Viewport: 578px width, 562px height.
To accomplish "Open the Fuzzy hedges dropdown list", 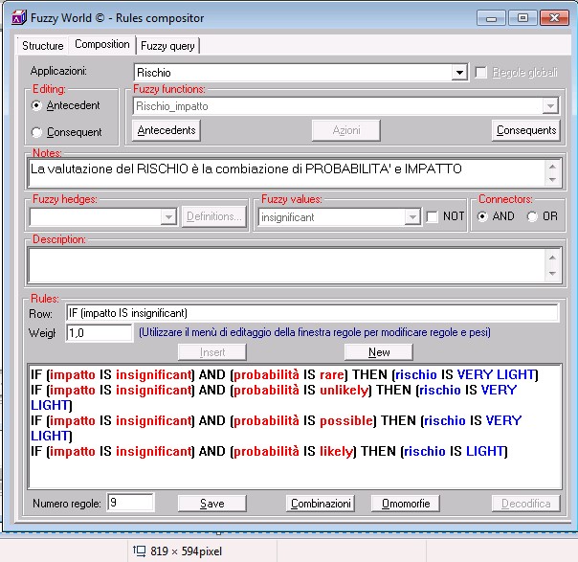I will point(168,216).
